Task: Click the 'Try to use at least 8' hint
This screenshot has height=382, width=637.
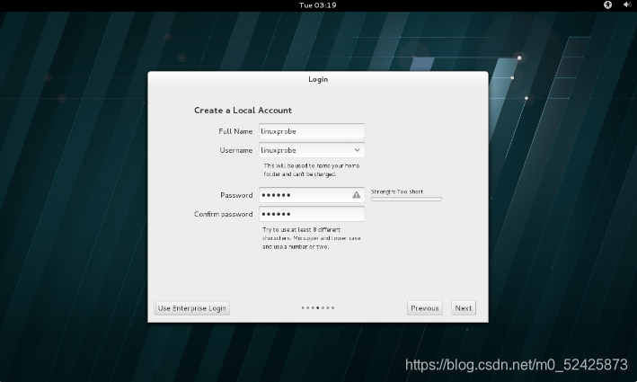Action: pos(312,238)
